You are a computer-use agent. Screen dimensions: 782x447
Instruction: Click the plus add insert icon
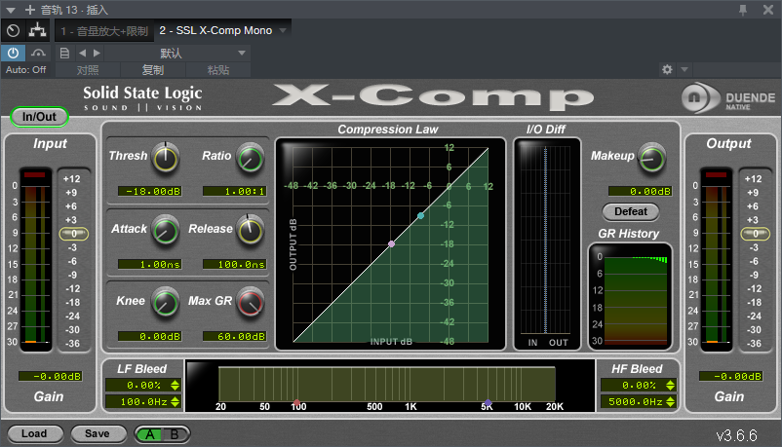tap(30, 10)
